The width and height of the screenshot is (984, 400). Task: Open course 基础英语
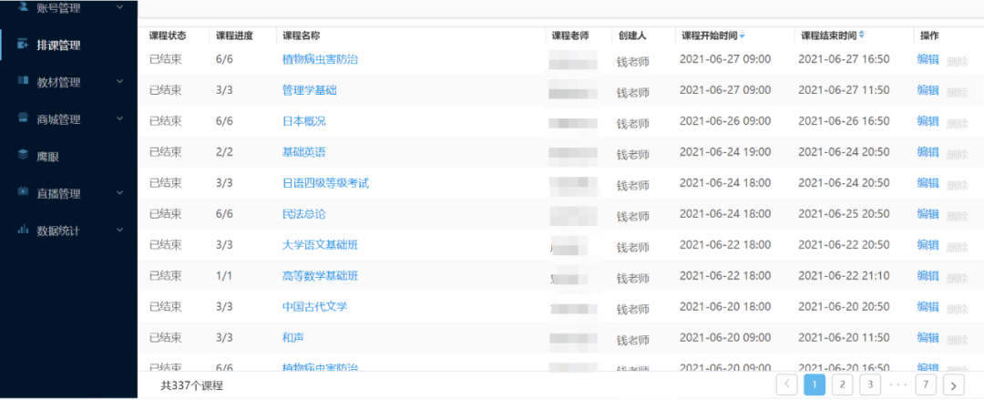click(x=303, y=152)
